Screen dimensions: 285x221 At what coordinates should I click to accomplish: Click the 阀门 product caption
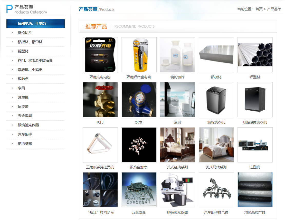pyautogui.click(x=100, y=122)
